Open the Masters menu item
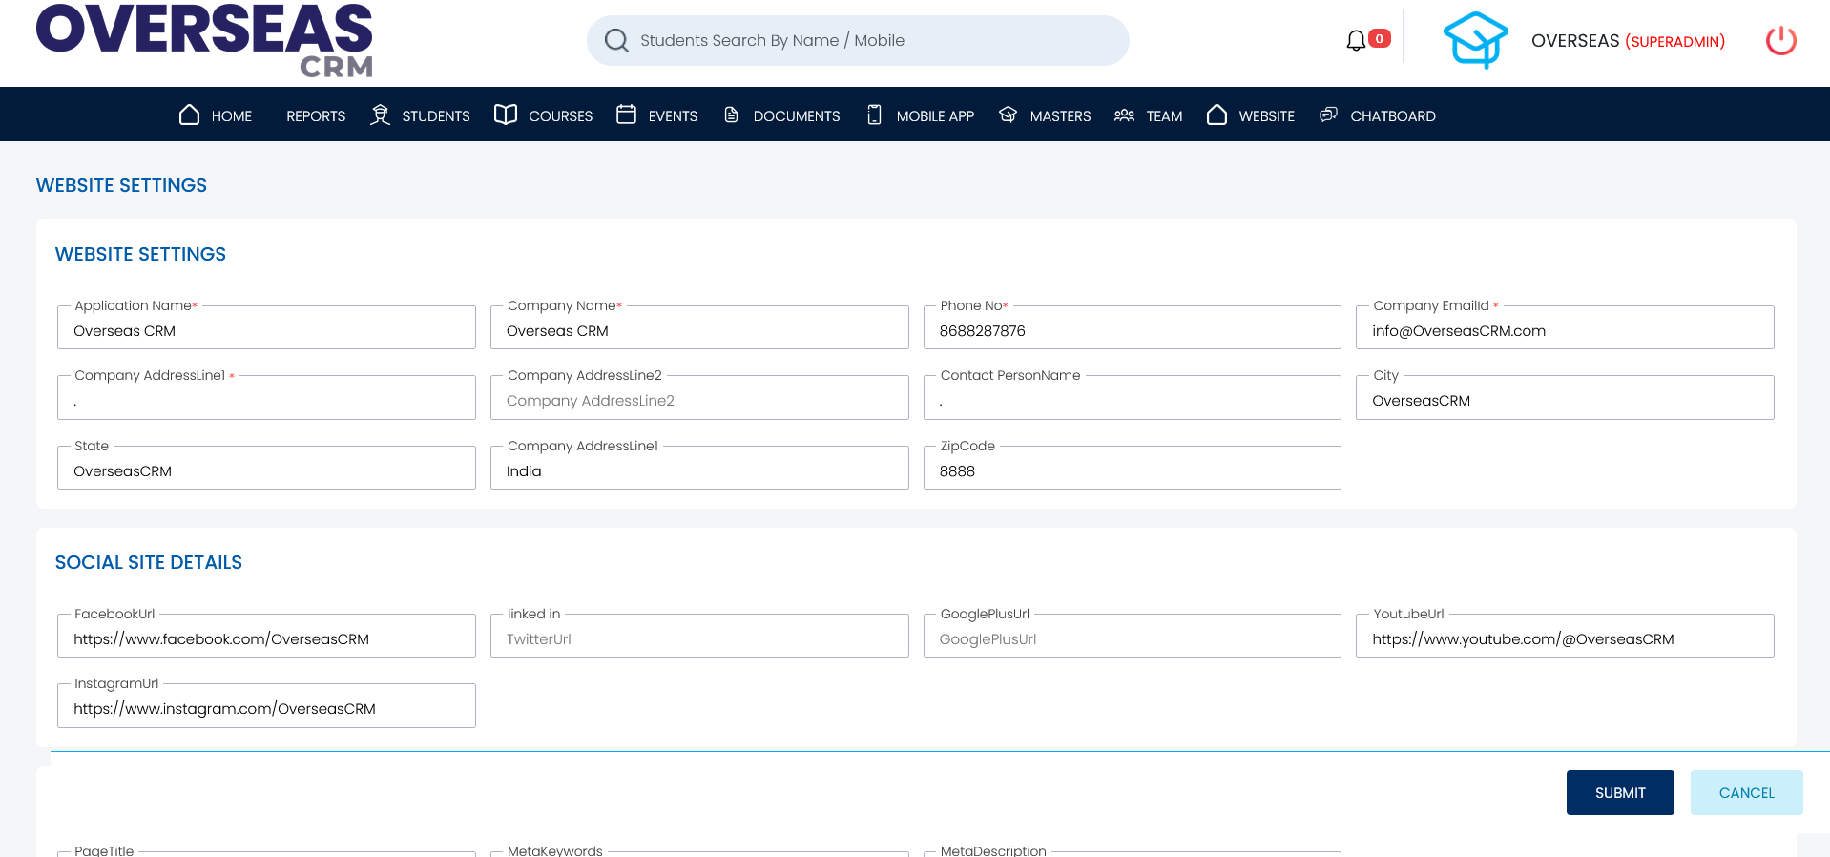1830x857 pixels. 1059,116
